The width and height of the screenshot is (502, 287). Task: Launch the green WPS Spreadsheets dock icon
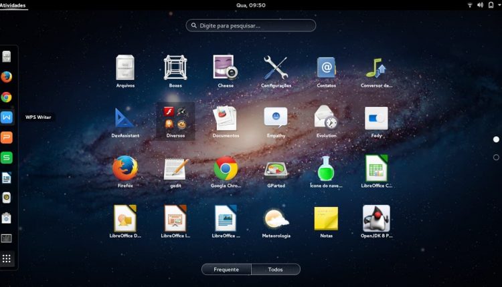7,158
